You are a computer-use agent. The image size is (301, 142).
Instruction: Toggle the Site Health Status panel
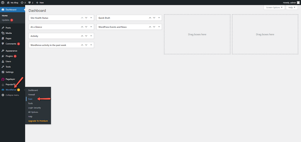point(91,18)
